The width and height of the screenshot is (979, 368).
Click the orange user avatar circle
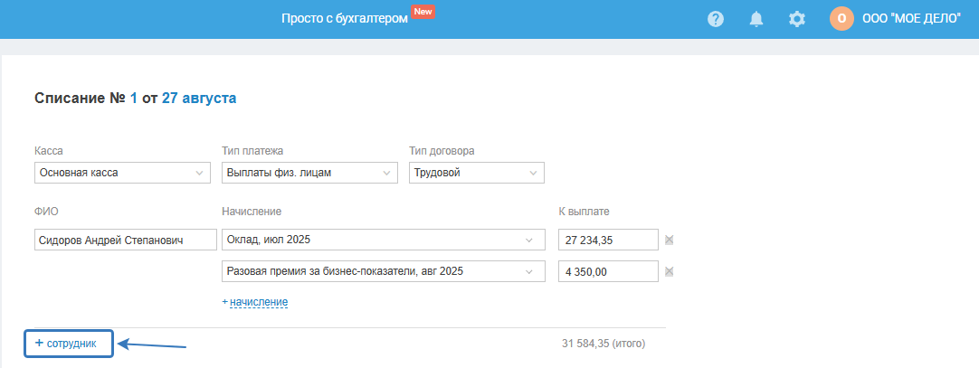click(x=841, y=19)
